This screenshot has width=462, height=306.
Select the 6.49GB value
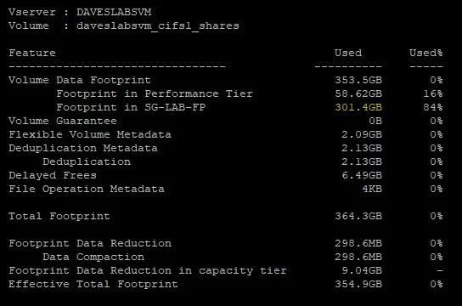[x=362, y=175]
